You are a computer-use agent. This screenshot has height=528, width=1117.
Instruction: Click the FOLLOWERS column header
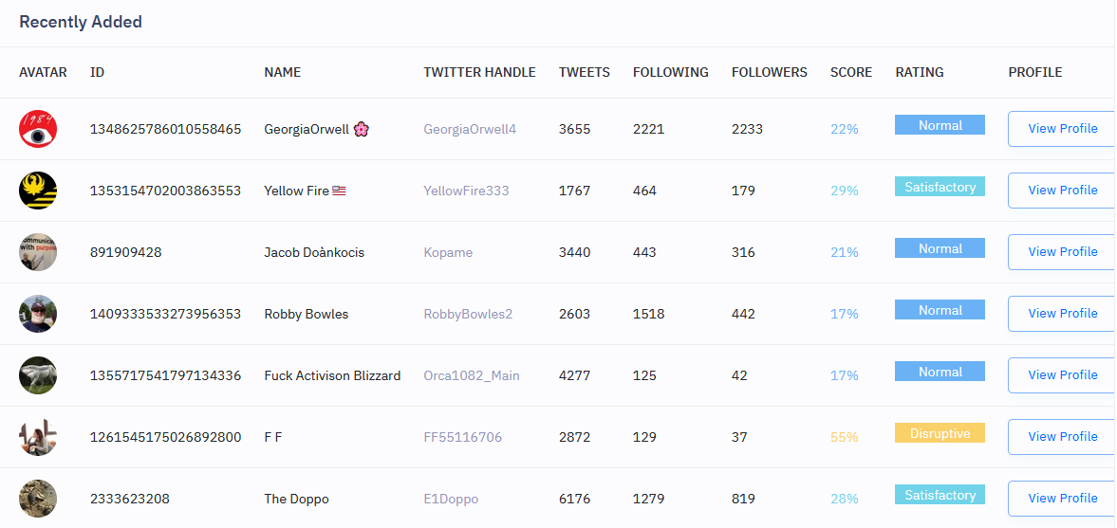(x=769, y=72)
